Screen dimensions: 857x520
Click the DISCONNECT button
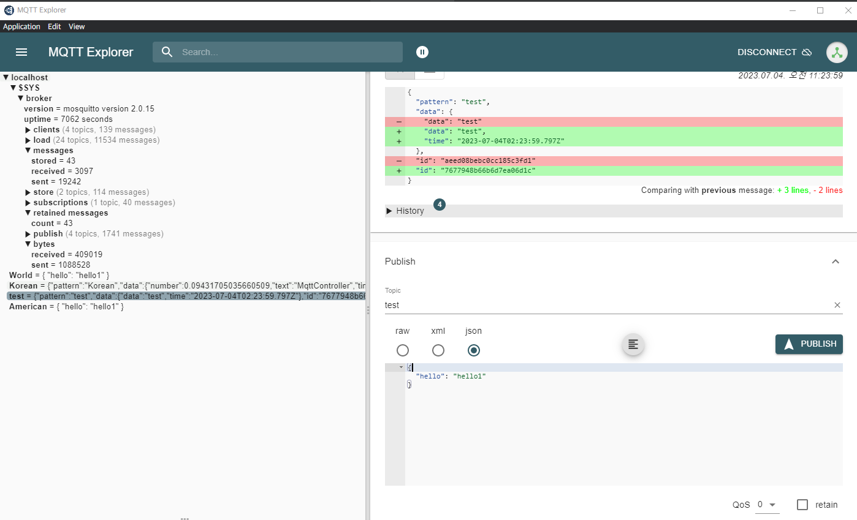(x=774, y=52)
